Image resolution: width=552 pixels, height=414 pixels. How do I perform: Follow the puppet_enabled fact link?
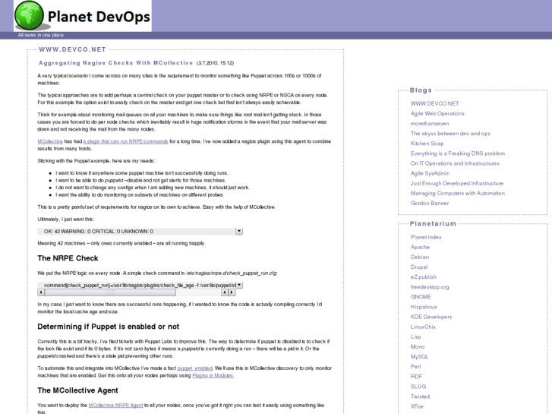(x=194, y=368)
